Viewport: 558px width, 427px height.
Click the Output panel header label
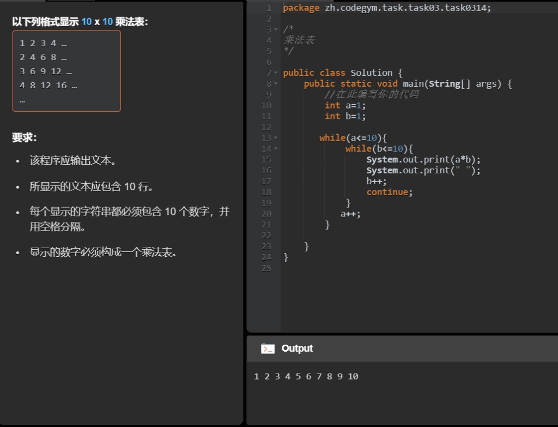[297, 348]
